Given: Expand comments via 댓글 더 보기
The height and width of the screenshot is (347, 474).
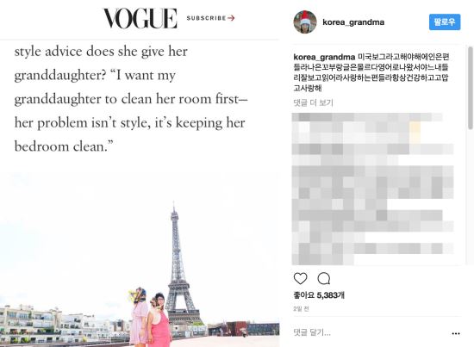Looking at the screenshot, I should point(313,103).
